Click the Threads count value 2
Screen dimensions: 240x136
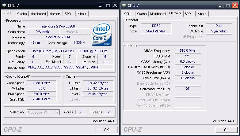[109, 112]
